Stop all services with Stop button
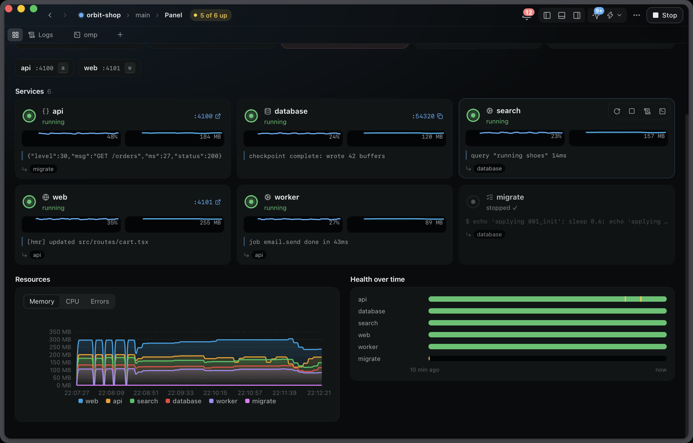 (x=665, y=15)
